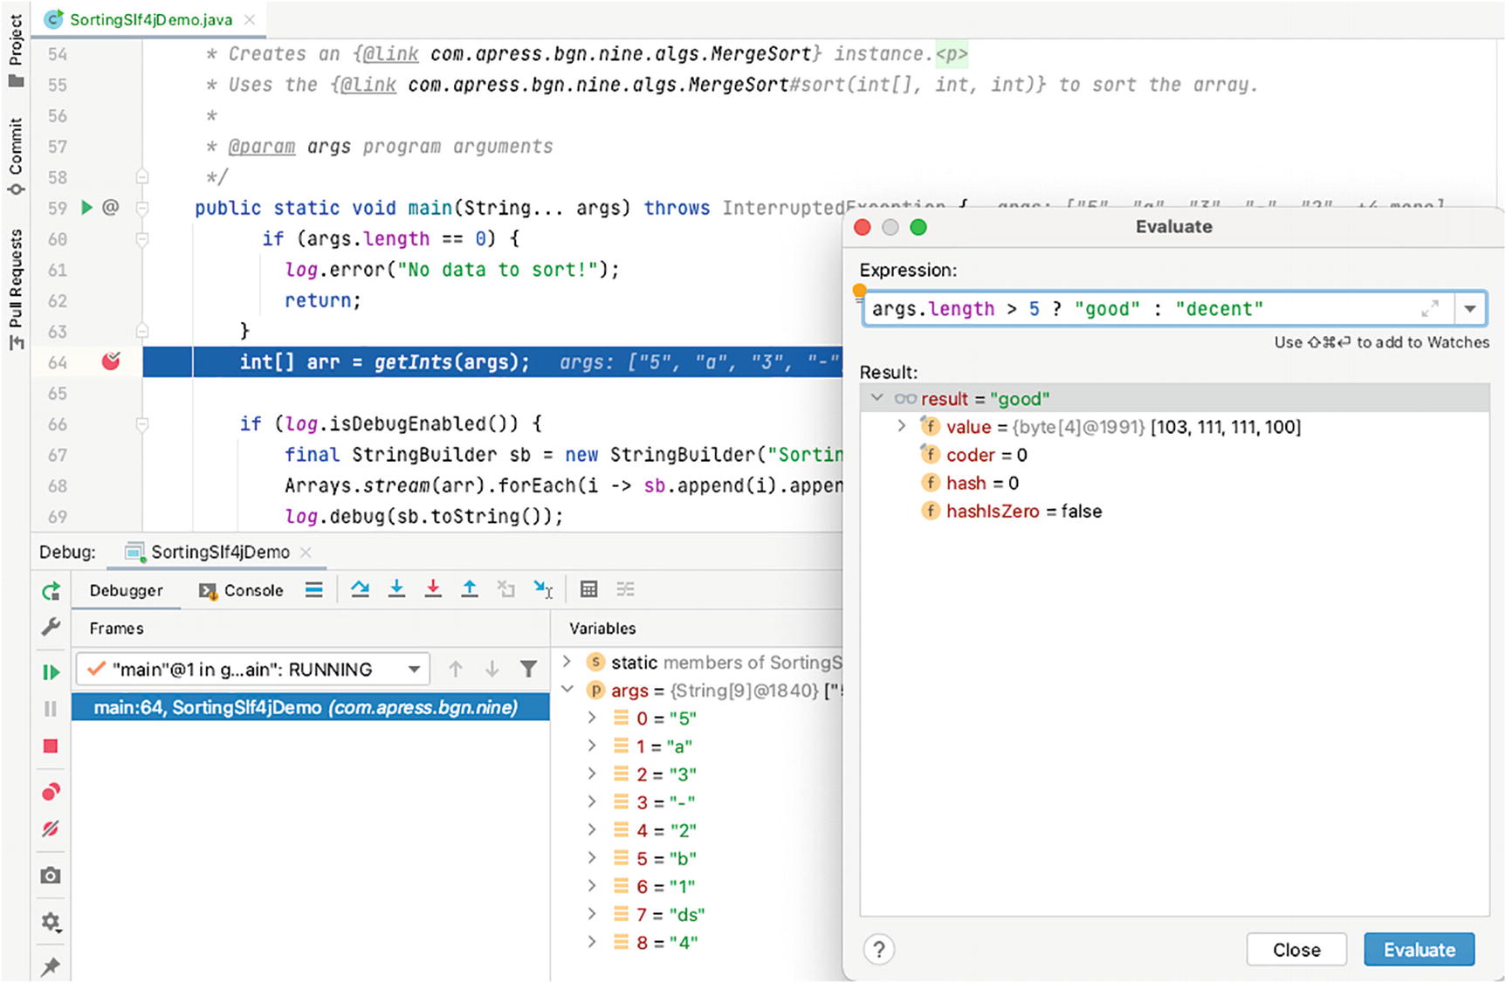Click the camera thread dump icon
Screen dimensions: 1506x983
point(51,876)
